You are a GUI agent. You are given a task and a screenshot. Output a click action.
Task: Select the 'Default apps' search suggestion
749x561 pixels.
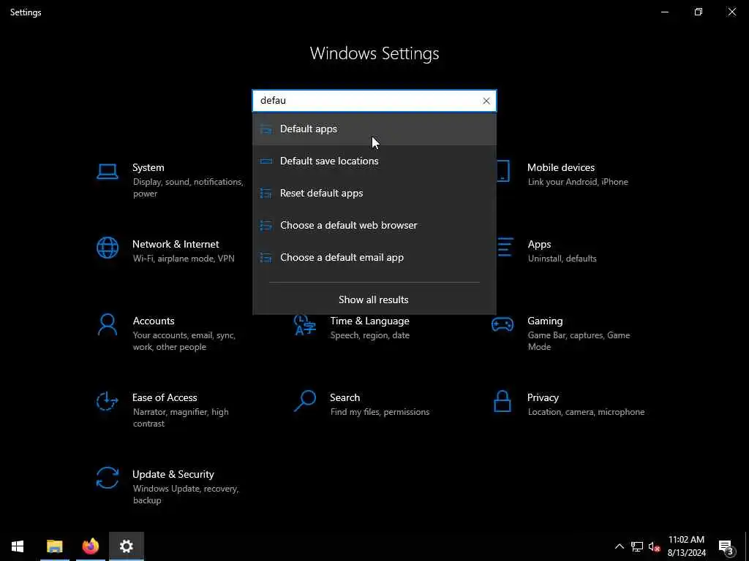click(374, 129)
